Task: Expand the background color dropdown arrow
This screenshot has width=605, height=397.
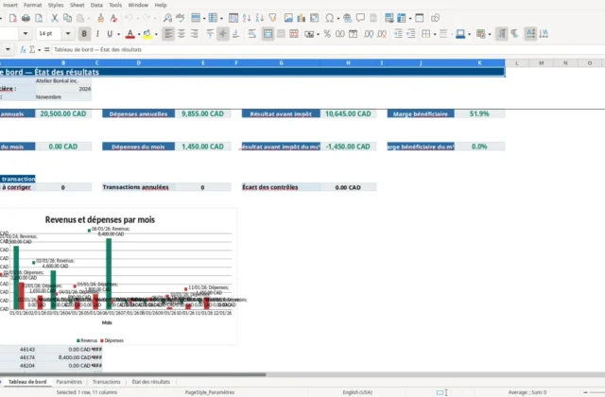Action: pyautogui.click(x=156, y=34)
